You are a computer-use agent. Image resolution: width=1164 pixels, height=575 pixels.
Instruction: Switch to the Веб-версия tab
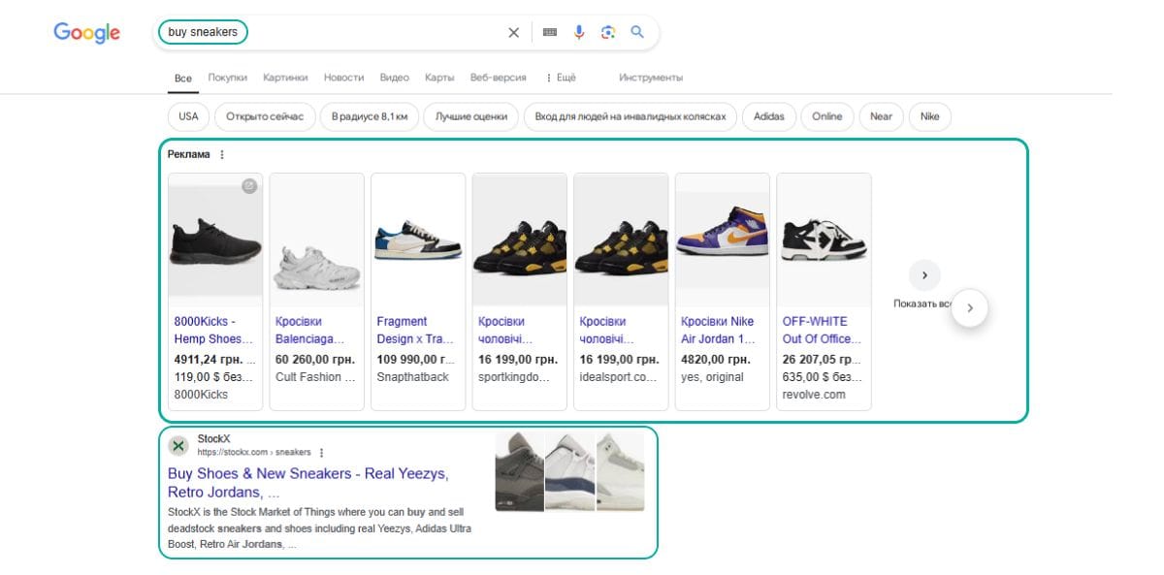[x=499, y=78]
